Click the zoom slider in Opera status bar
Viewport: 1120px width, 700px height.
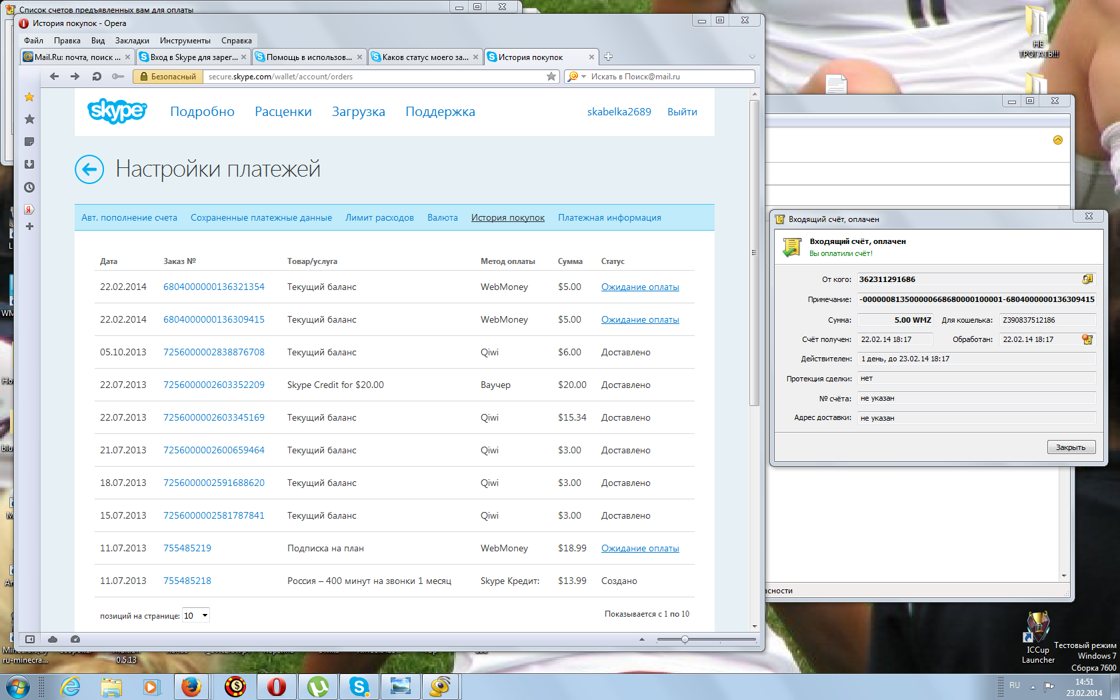685,639
